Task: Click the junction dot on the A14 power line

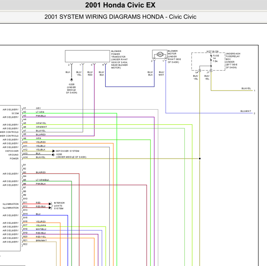Action: point(200,159)
